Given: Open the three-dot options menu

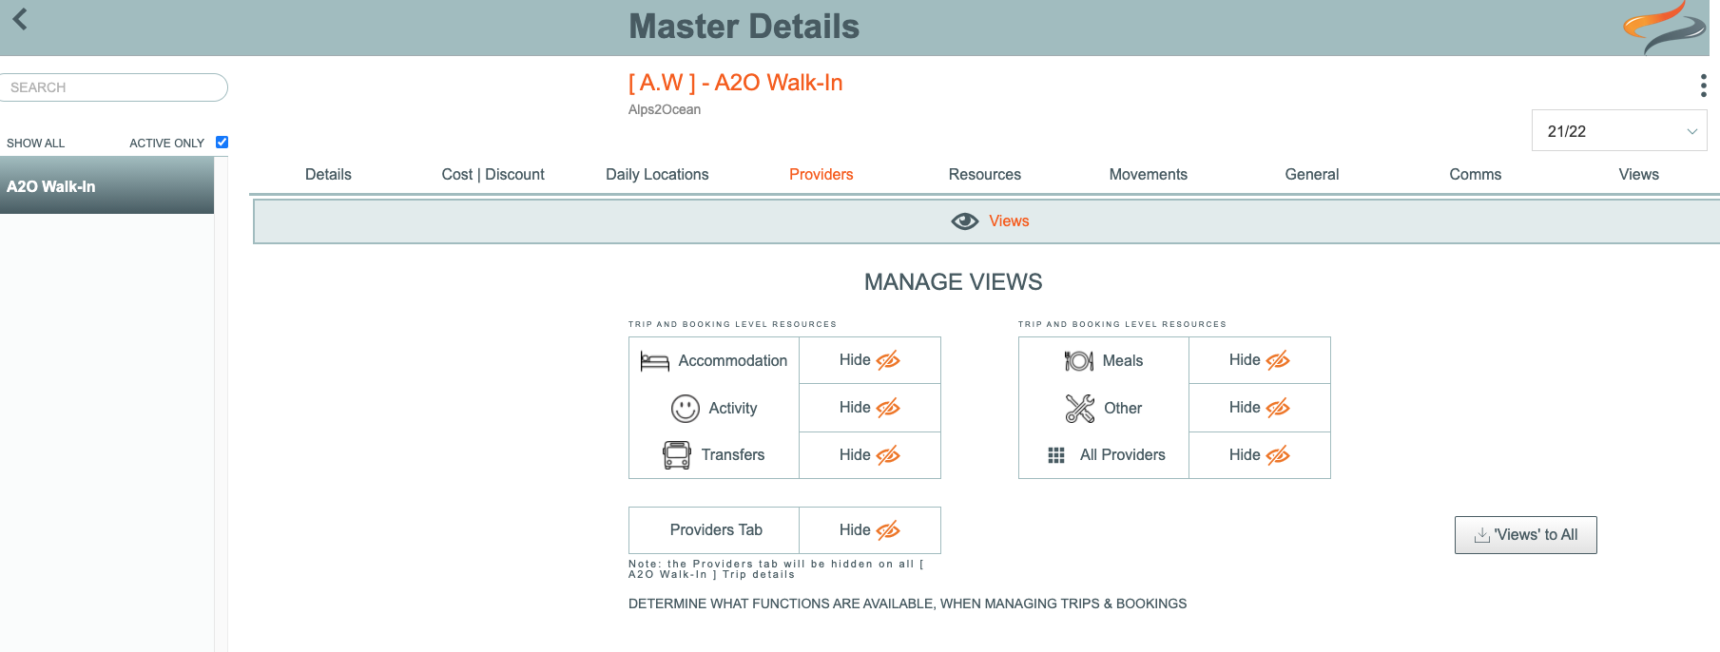Looking at the screenshot, I should 1703,86.
